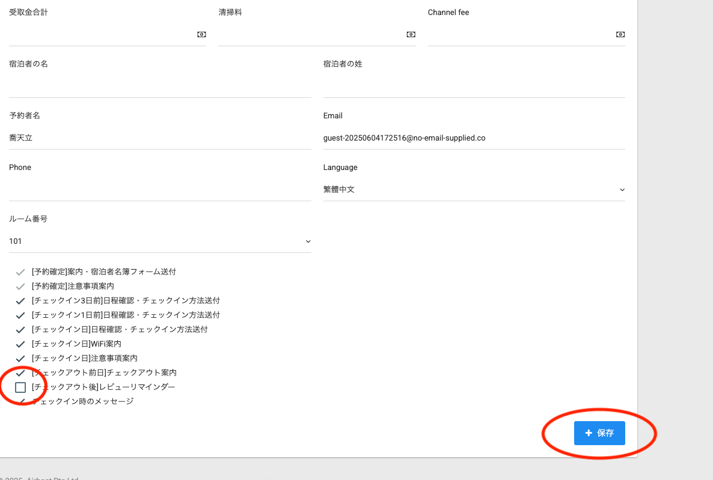Click the plus icon on 保存 button

point(589,433)
